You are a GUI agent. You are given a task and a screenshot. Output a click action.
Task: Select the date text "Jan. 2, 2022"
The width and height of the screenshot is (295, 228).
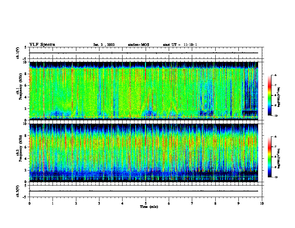pyautogui.click(x=104, y=45)
